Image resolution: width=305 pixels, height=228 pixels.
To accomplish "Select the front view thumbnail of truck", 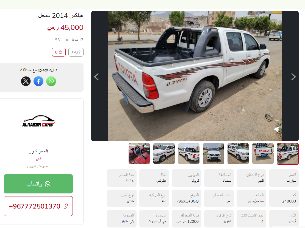I will point(214,154).
